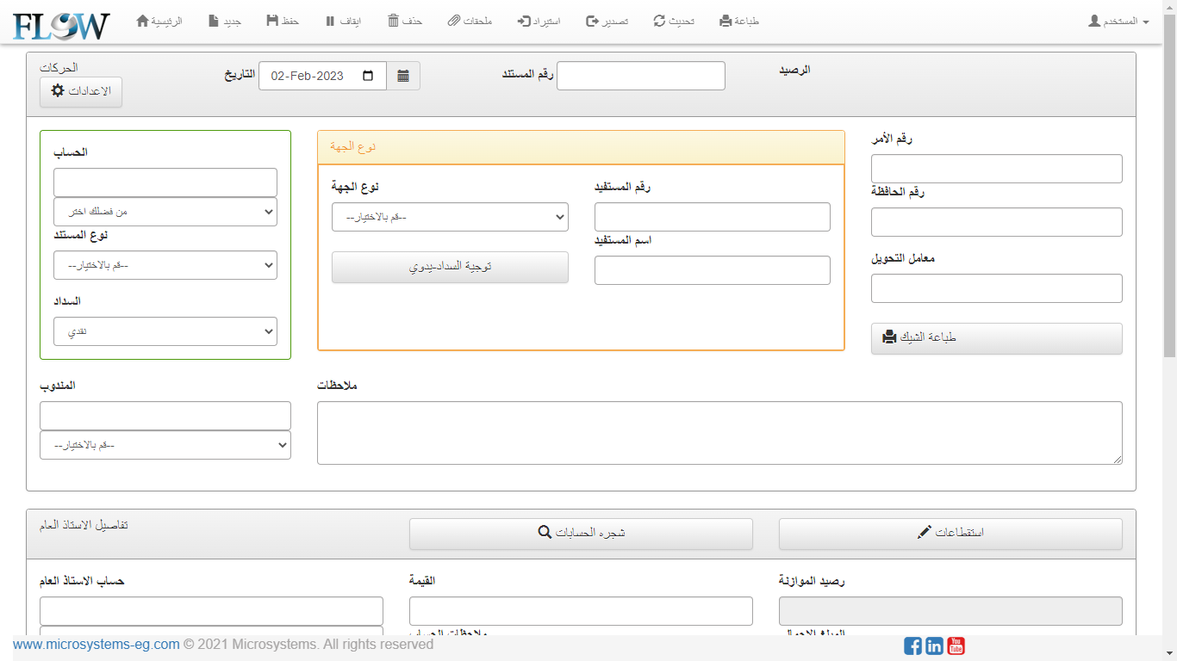Open the المندوب selection dropdown
This screenshot has height=661, width=1177.
pyautogui.click(x=165, y=445)
